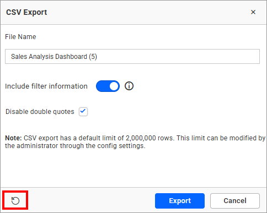Click the Note about 2,000,000 rows limit
The image size is (267, 213).
coord(135,142)
